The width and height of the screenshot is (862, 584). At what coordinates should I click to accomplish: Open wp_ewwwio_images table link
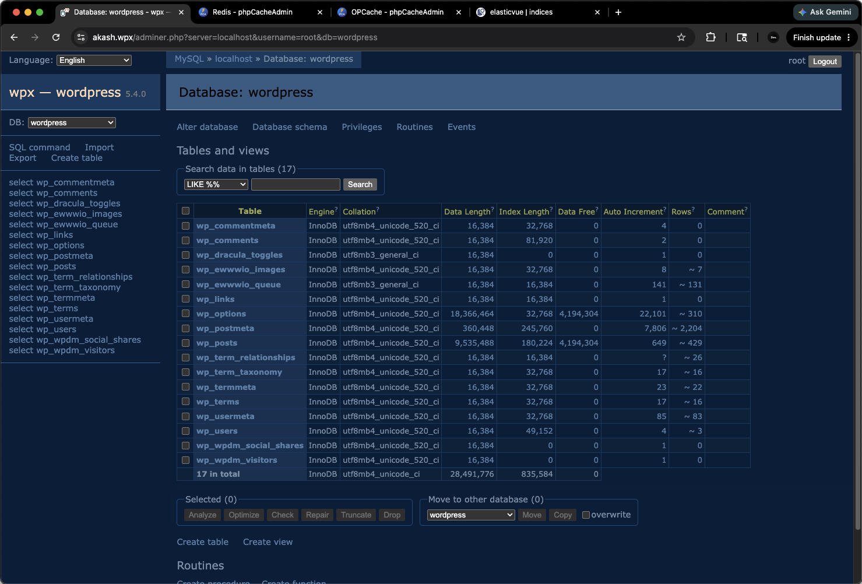click(241, 269)
